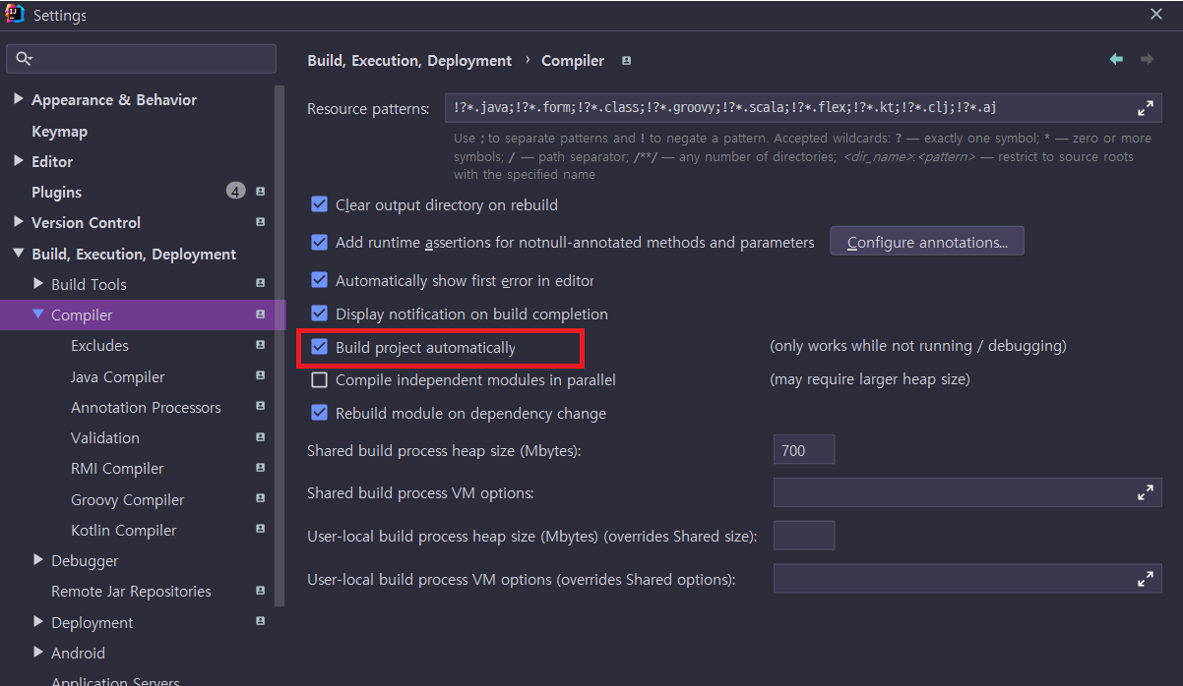Expand the Appearance & Behavior section
The width and height of the screenshot is (1183, 686).
coord(19,99)
